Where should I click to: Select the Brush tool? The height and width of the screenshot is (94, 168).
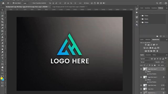pyautogui.click(x=2, y=34)
